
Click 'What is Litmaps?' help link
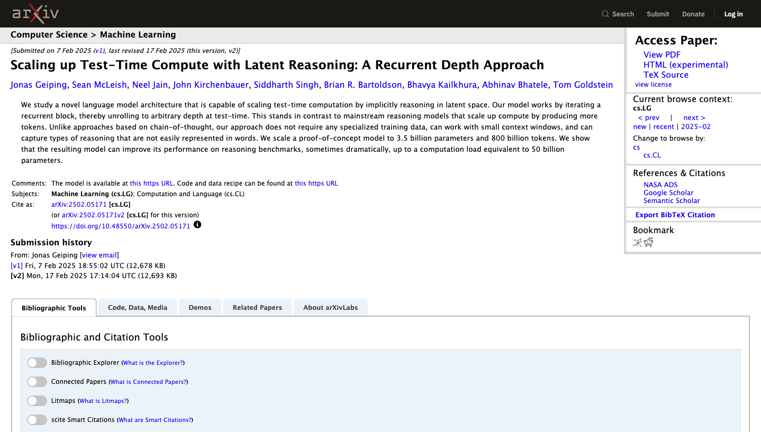click(103, 401)
